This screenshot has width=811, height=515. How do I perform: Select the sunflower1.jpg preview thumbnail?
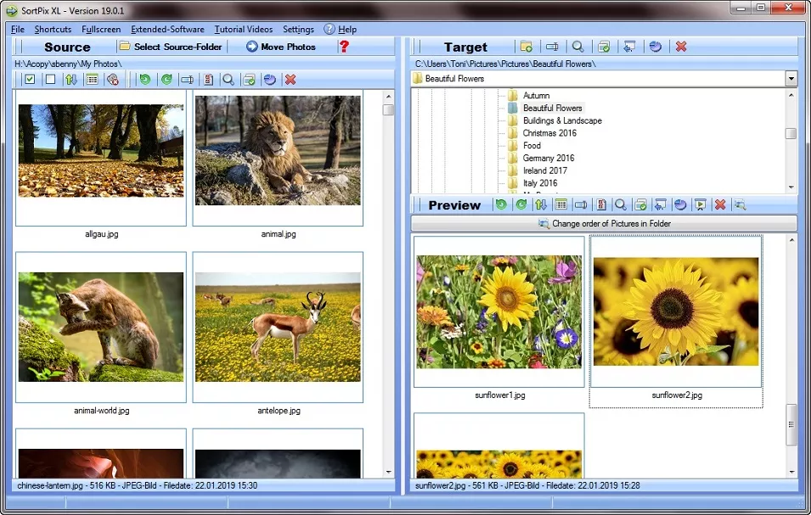point(499,311)
